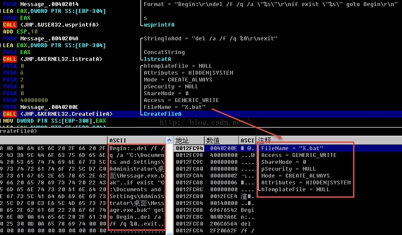Click dump ASCII text "age.exe.bak" got"
Viewport: 402px width, 235px height.
(137, 210)
